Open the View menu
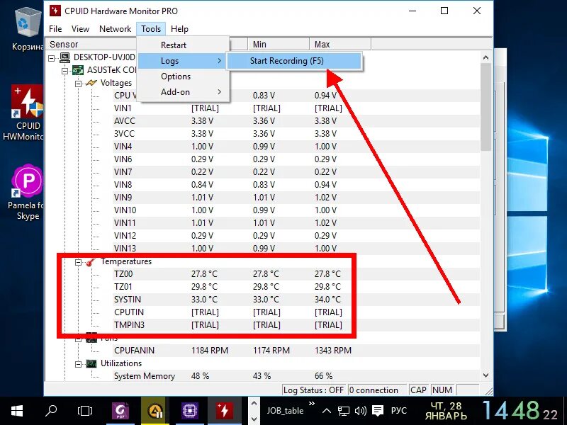Screen dimensions: 567x425 (x=80, y=29)
